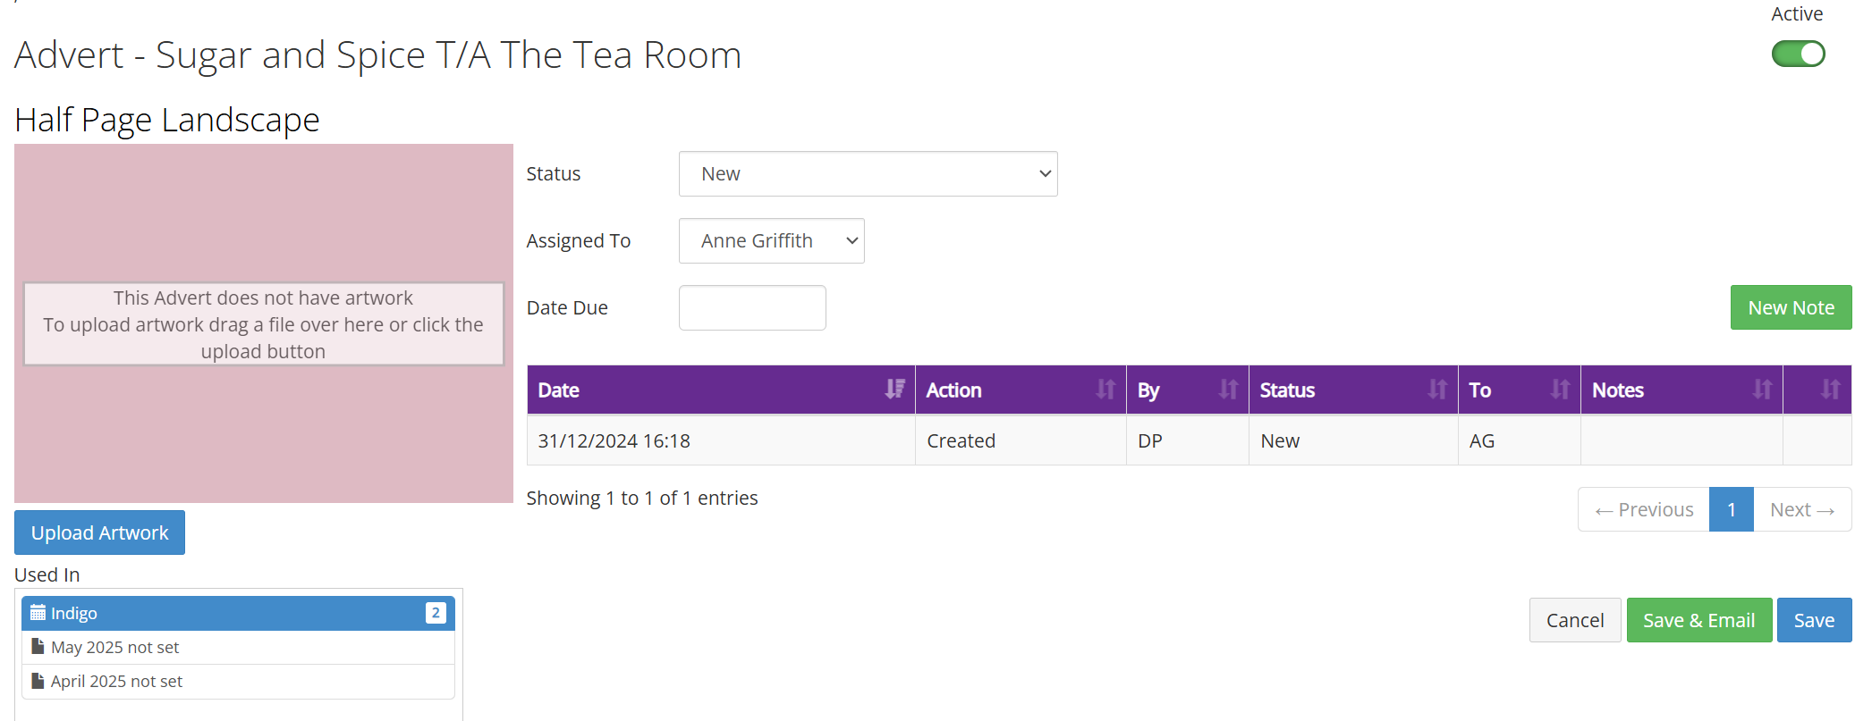The width and height of the screenshot is (1872, 721).
Task: Click the New cell in Status column
Action: pos(1353,440)
